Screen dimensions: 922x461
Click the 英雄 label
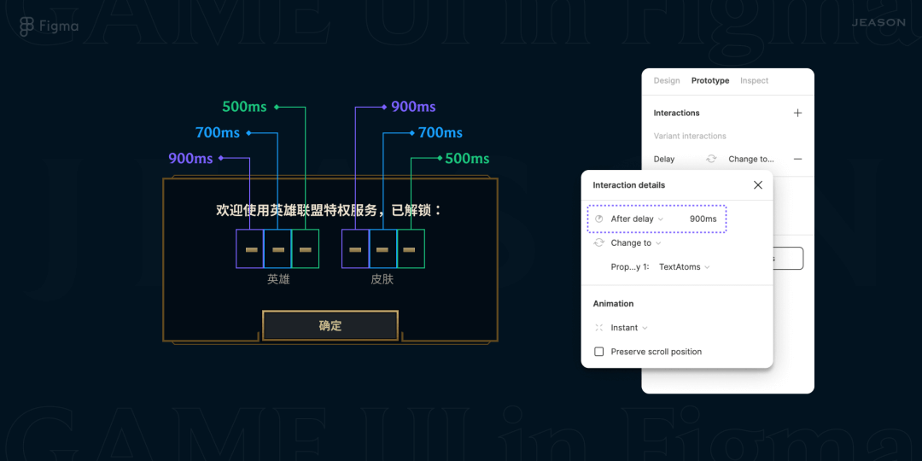pyautogui.click(x=278, y=280)
